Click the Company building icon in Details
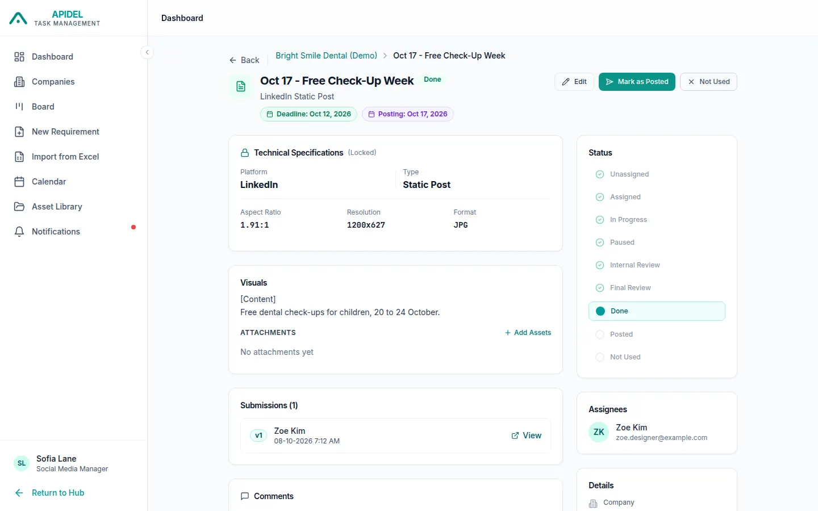This screenshot has width=818, height=511. pos(593,504)
